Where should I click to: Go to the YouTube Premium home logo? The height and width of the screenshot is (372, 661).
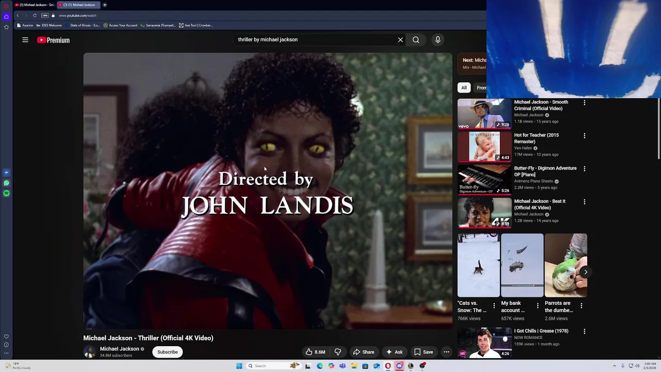[x=53, y=40]
